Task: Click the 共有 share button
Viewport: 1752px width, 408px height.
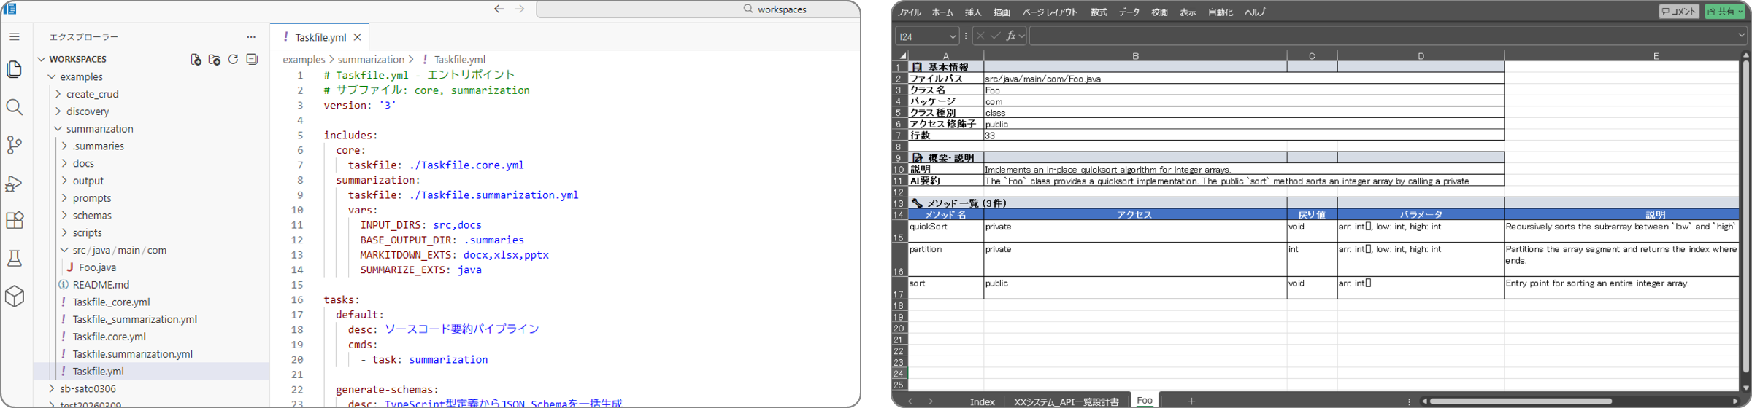Action: coord(1724,12)
